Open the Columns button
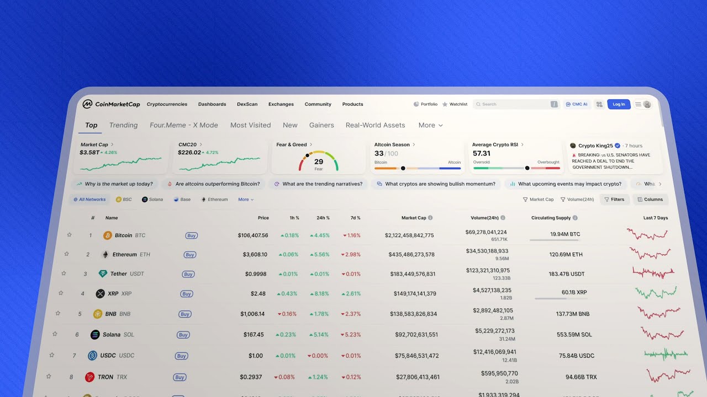The image size is (707, 397). (x=650, y=200)
